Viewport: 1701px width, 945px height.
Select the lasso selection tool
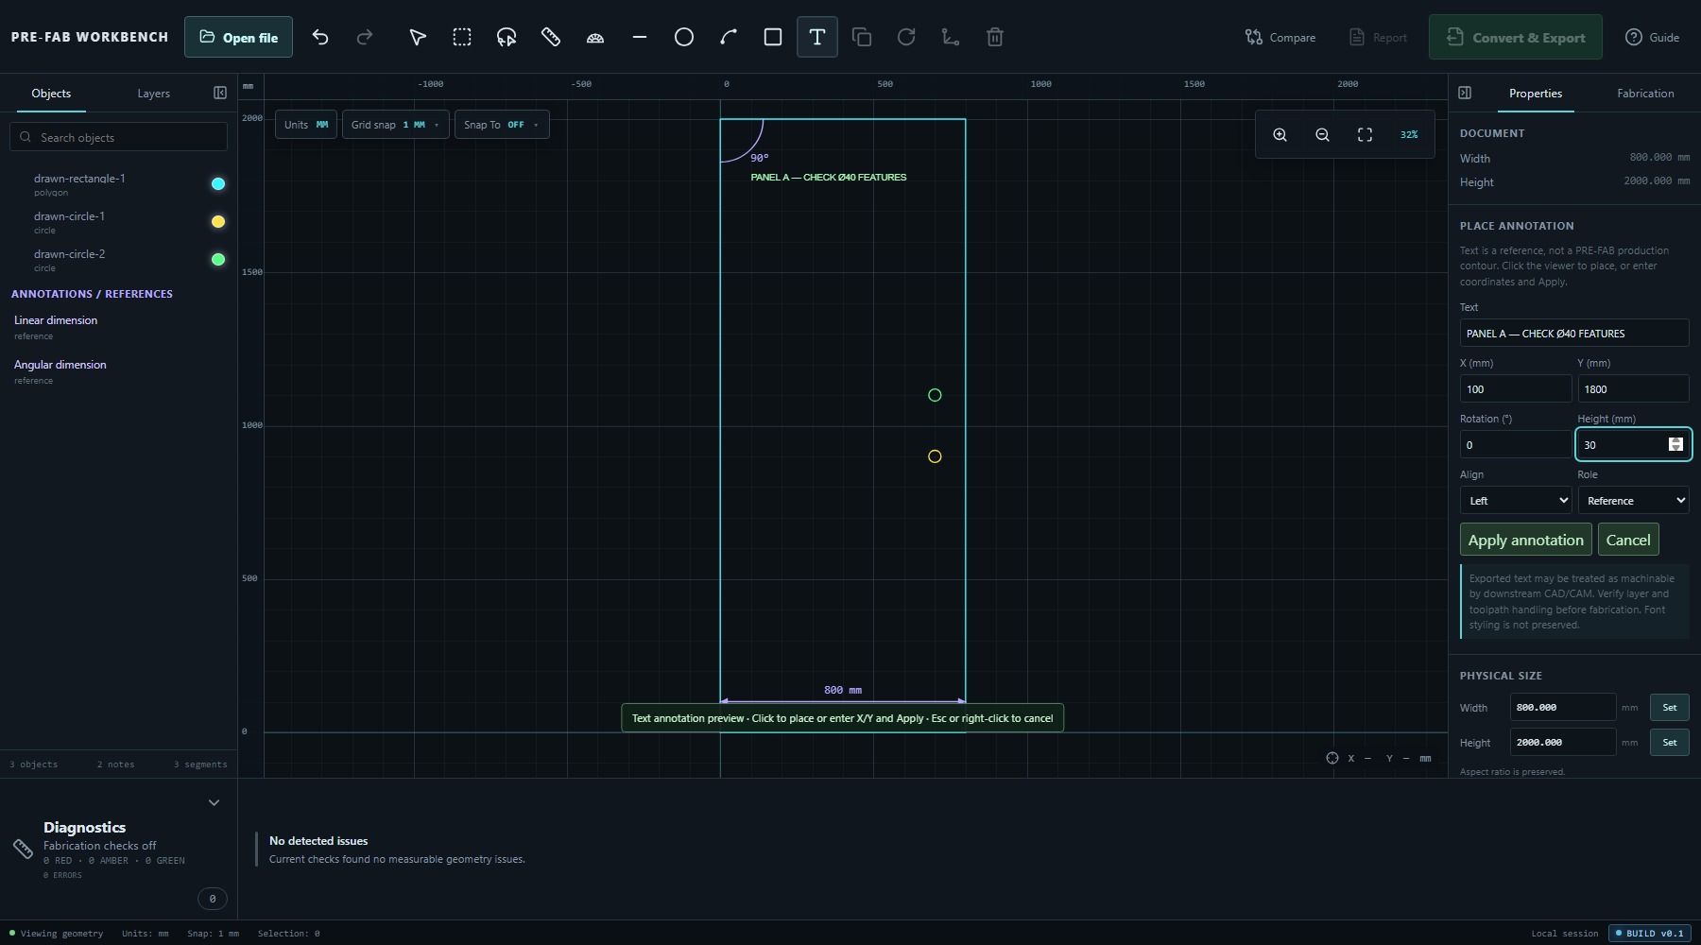tap(507, 37)
